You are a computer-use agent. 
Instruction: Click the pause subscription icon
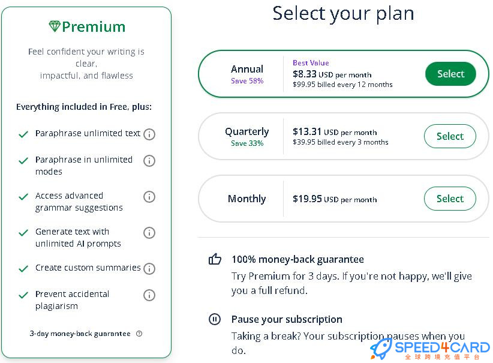click(215, 319)
